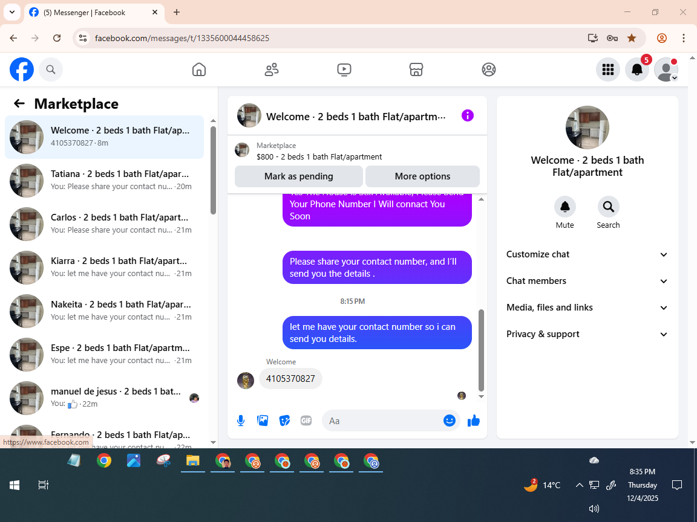Open the Marketplace storefront icon
Viewport: 697px width, 522px height.
coord(416,69)
